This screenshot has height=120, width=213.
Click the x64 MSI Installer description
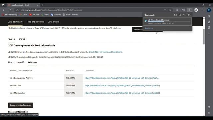(x=18, y=93)
